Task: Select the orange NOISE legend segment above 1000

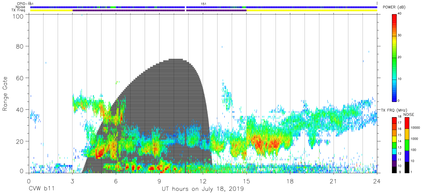Action: tap(406, 134)
